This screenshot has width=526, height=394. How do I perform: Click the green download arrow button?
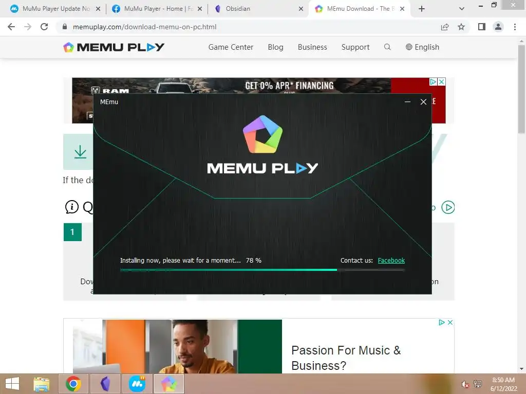pyautogui.click(x=79, y=152)
